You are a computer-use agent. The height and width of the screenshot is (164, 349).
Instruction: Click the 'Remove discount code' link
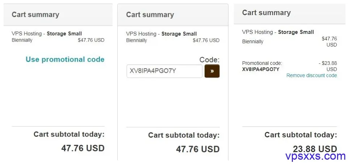tap(312, 75)
